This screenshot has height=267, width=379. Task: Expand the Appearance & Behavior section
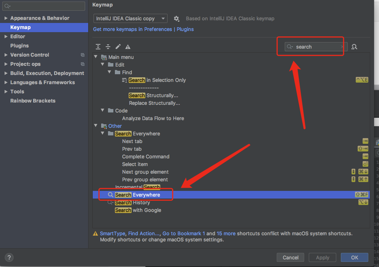coord(5,18)
